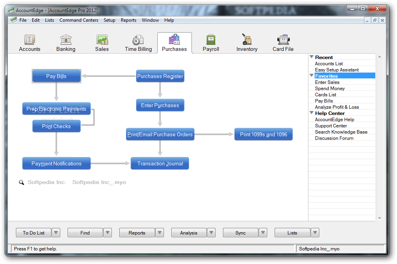Open the Sales command center icon
Screen dimensions: 397x264
tap(102, 40)
